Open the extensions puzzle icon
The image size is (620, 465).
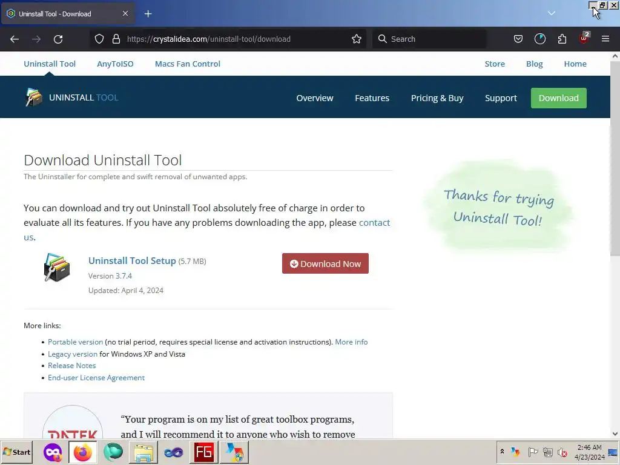tap(562, 39)
